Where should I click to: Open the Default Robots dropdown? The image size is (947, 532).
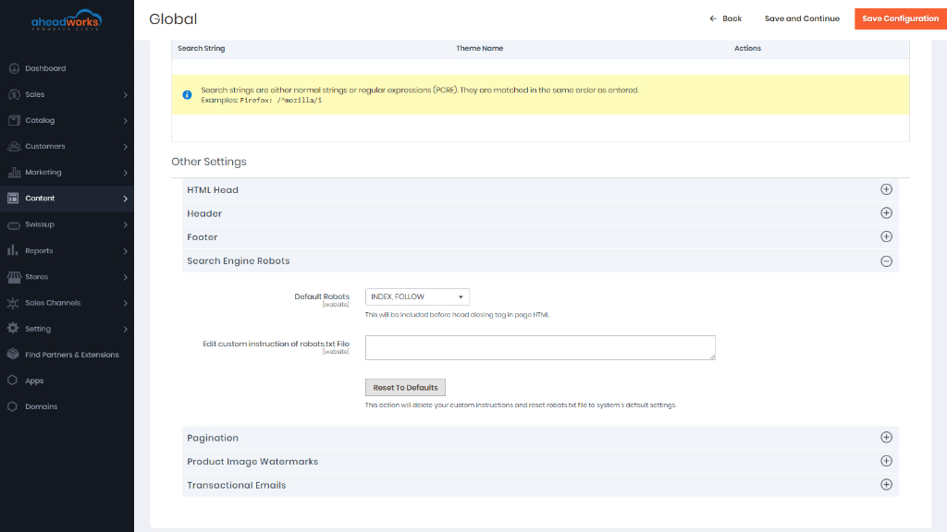[417, 296]
